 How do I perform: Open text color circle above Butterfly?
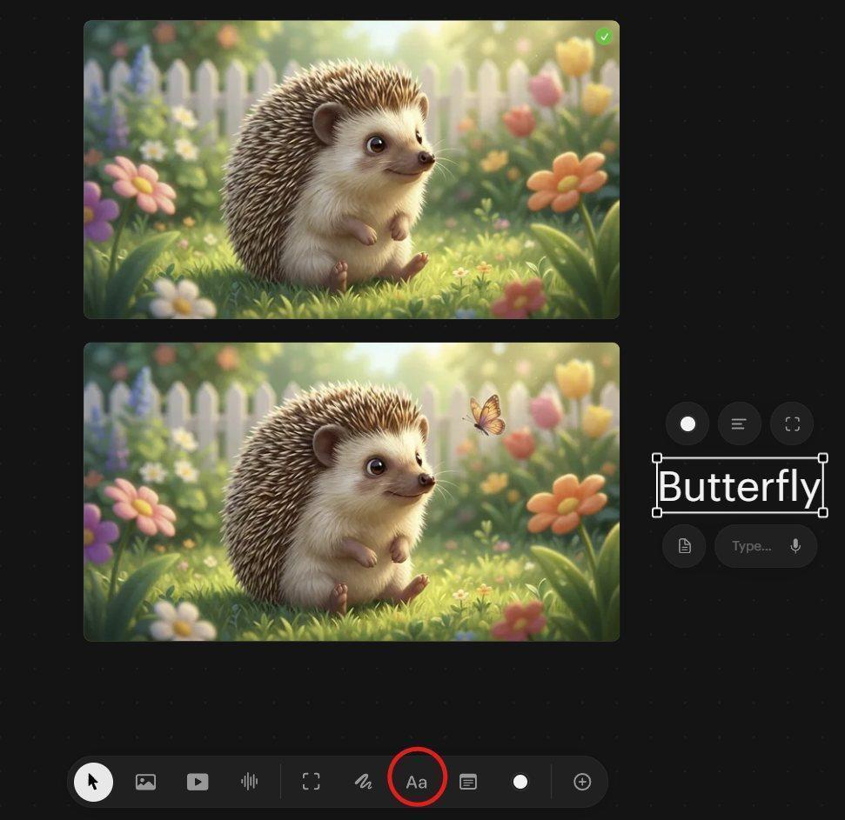687,423
